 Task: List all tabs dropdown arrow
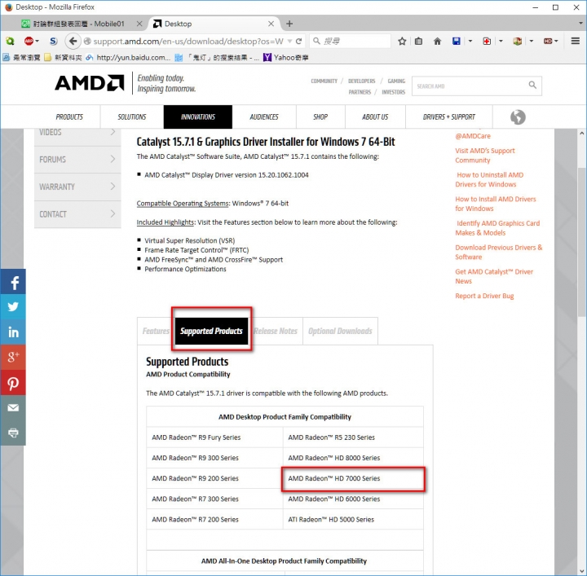[x=580, y=24]
